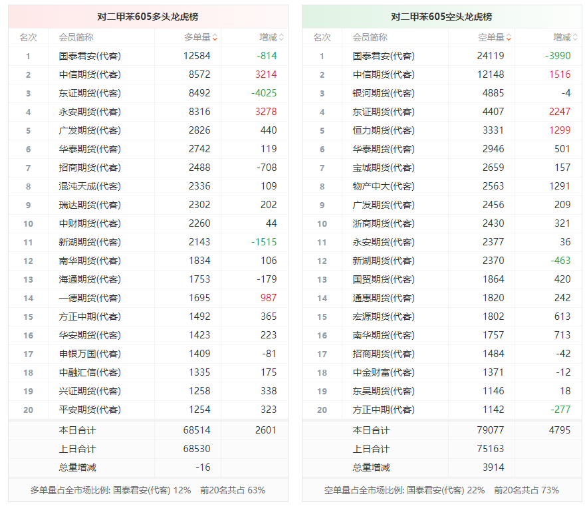The width and height of the screenshot is (587, 506).
Task: Sort long table by 多单量 arrows
Action: point(215,37)
